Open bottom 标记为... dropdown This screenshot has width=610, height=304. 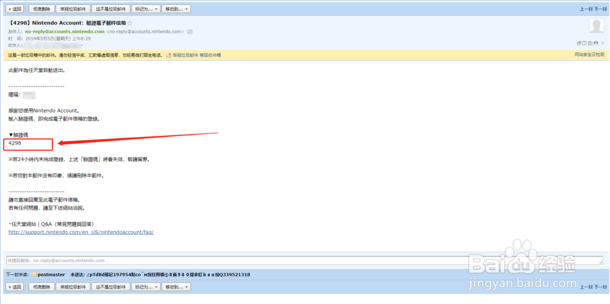146,287
